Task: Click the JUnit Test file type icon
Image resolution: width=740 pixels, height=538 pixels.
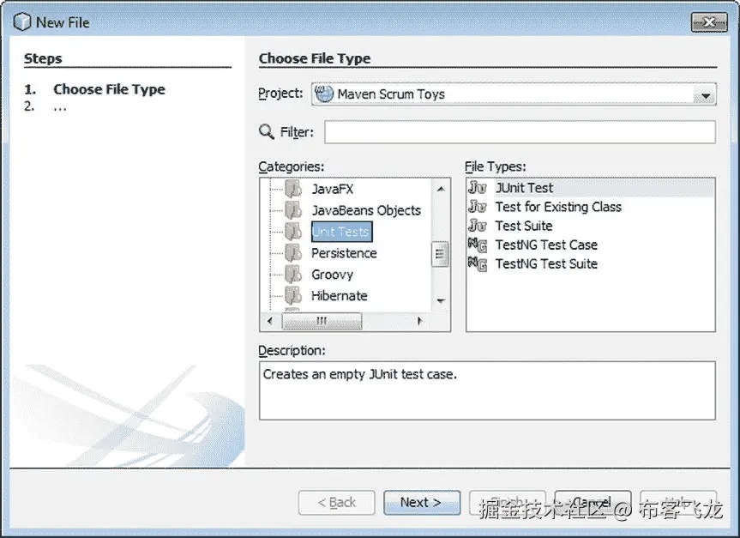Action: 477,188
